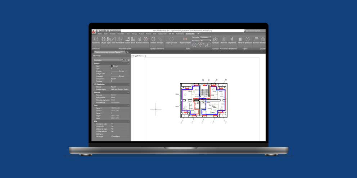Select the Обвязки heating device tool
The image size is (357, 178).
[x=153, y=39]
